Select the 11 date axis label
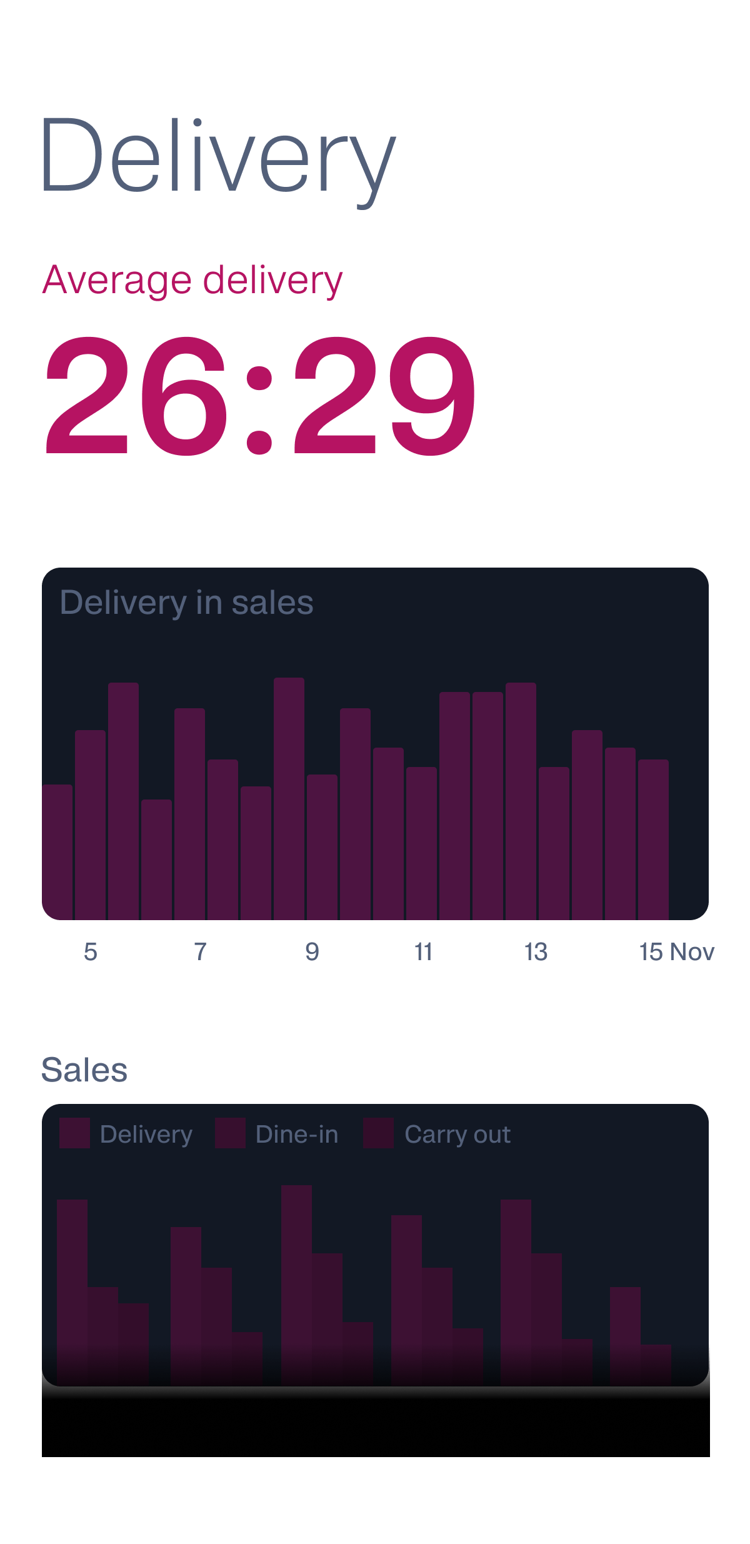This screenshot has width=750, height=1544. pos(424,952)
